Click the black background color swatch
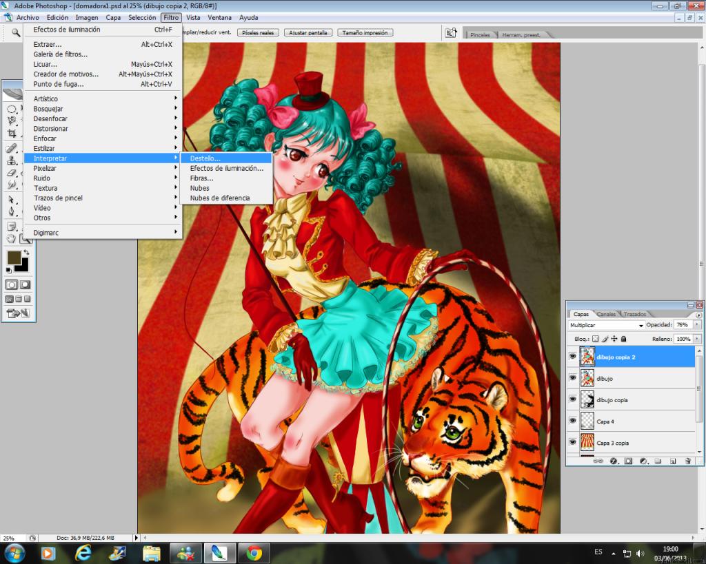Screen dimensions: 706x564 click(x=23, y=267)
